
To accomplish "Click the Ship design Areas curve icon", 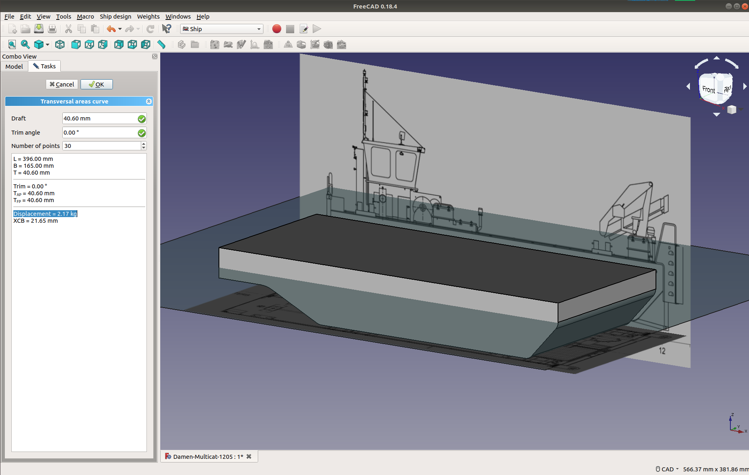I will click(x=255, y=44).
